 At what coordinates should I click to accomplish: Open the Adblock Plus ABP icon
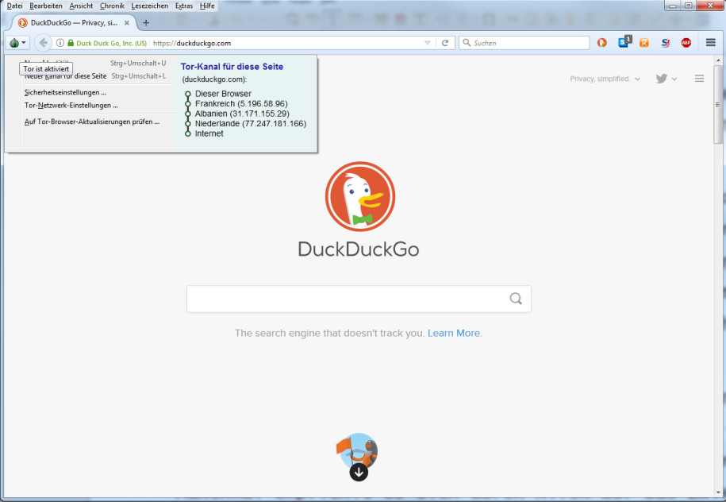click(686, 43)
